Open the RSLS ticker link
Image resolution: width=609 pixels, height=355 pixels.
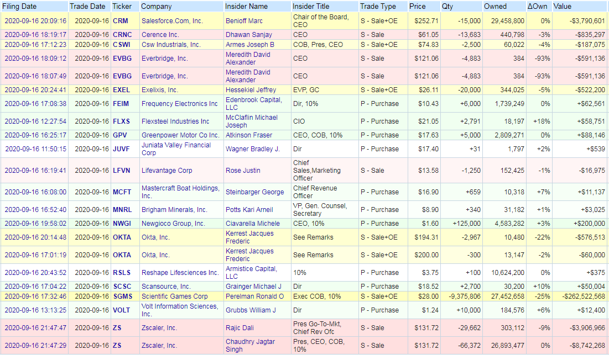point(122,273)
